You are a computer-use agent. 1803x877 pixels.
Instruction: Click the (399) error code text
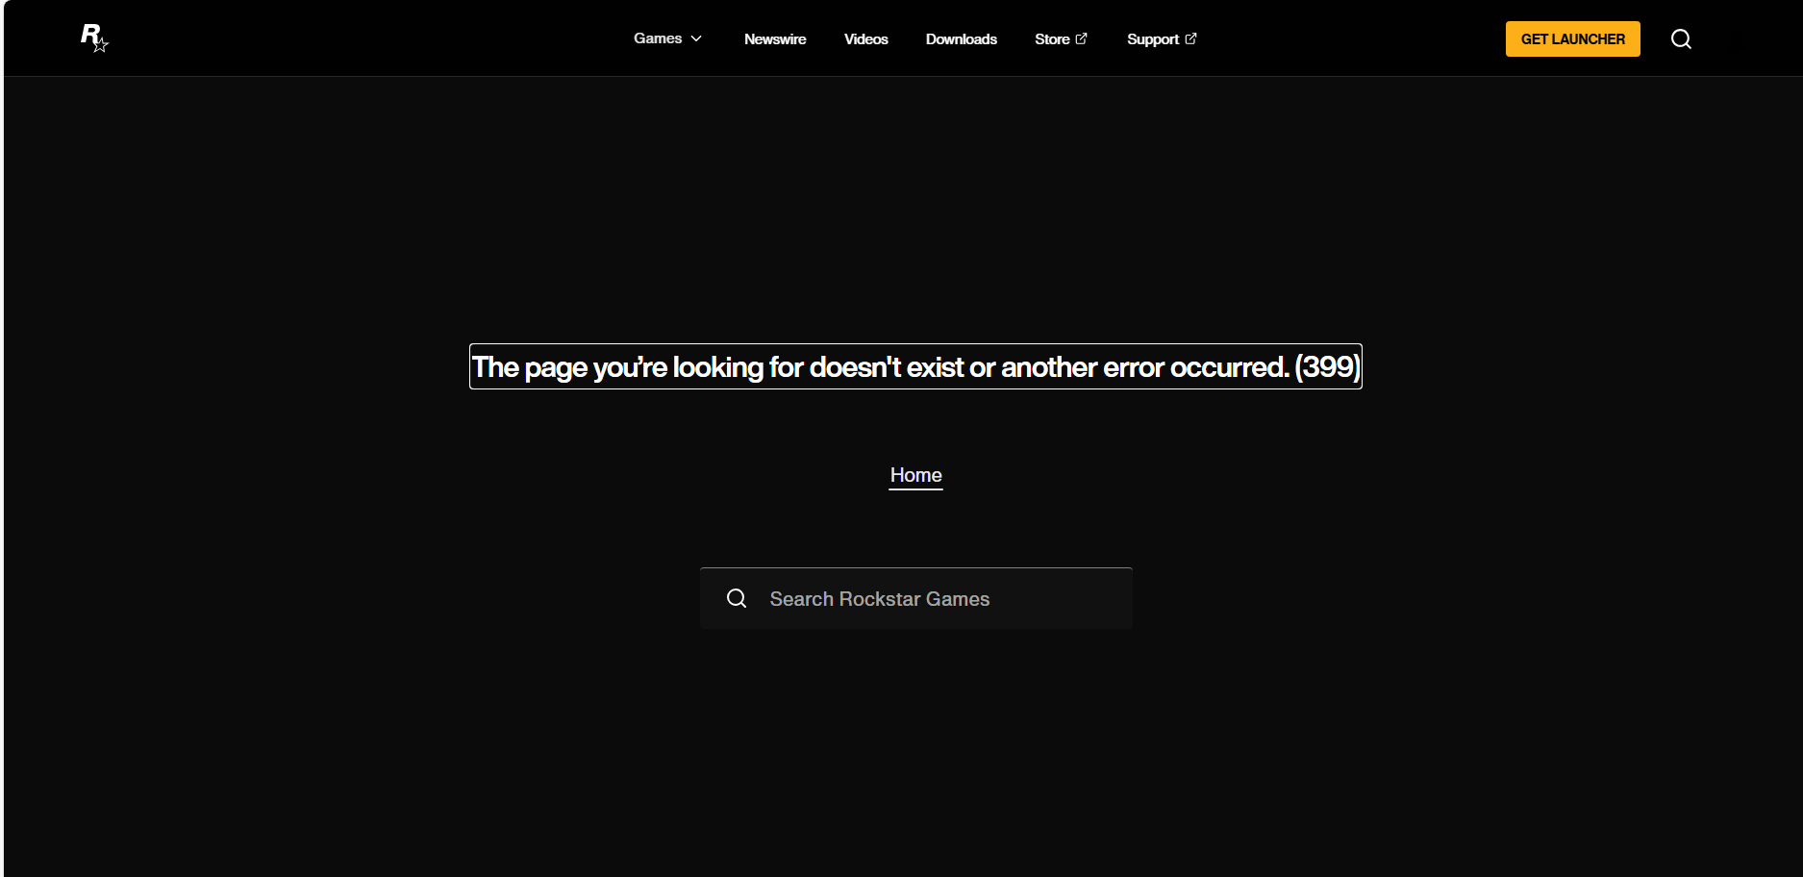(x=1327, y=367)
